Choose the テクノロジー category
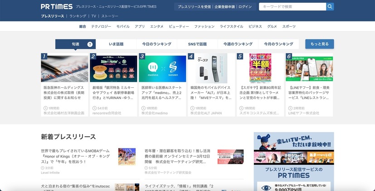Image resolution: width=375 pixels, height=191 pixels. pyautogui.click(x=101, y=27)
